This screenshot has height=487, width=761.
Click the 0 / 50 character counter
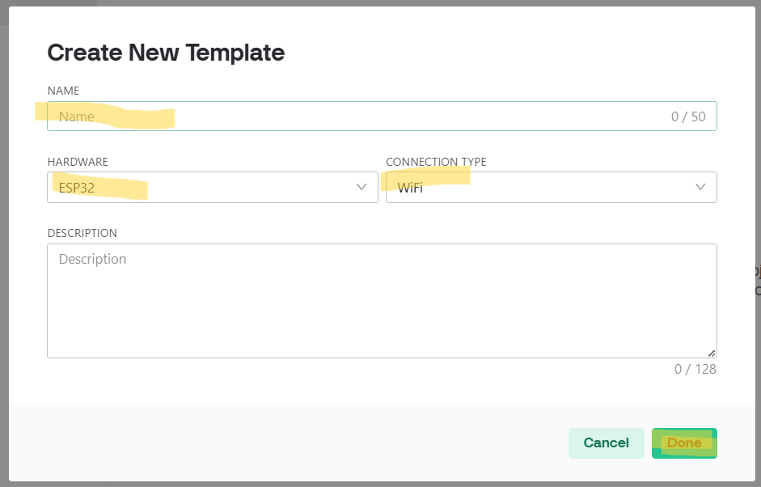tap(688, 116)
